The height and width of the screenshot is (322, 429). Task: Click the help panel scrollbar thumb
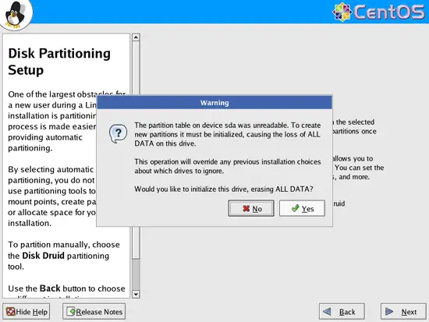136,149
